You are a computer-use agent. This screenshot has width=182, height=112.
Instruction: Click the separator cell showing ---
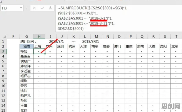74,42
